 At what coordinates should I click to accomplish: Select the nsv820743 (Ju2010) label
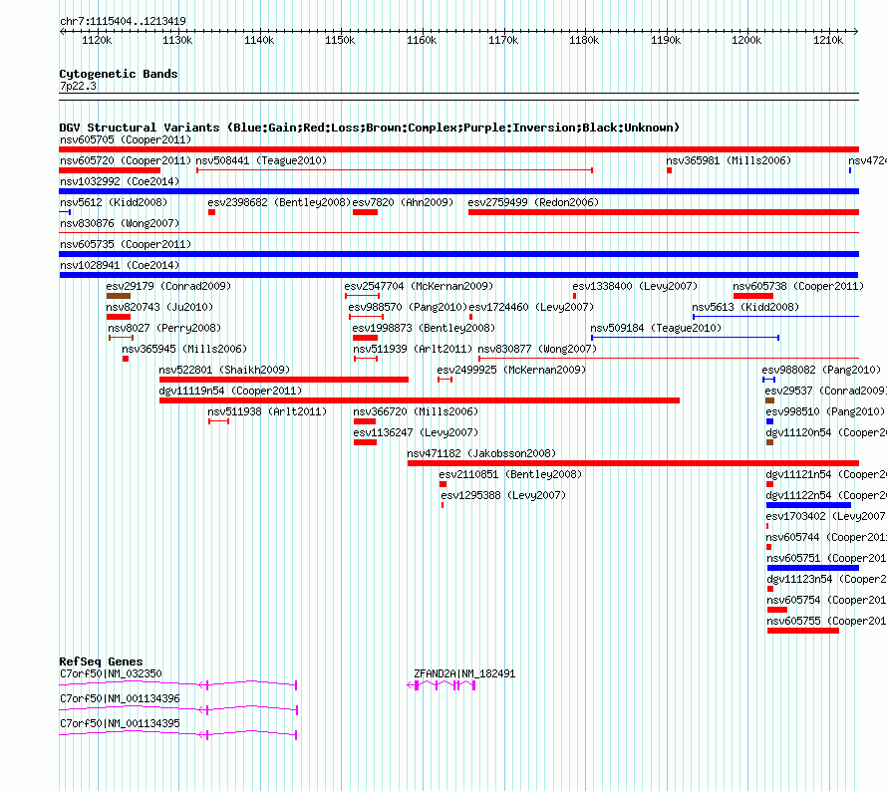159,307
